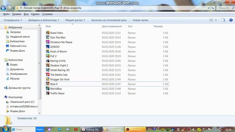The width and height of the screenshot is (235, 132).
Task: Open Недавние места in navigation pane
Action: pos(20,37)
